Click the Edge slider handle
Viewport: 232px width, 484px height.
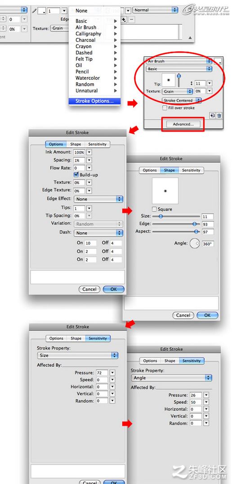[194, 224]
